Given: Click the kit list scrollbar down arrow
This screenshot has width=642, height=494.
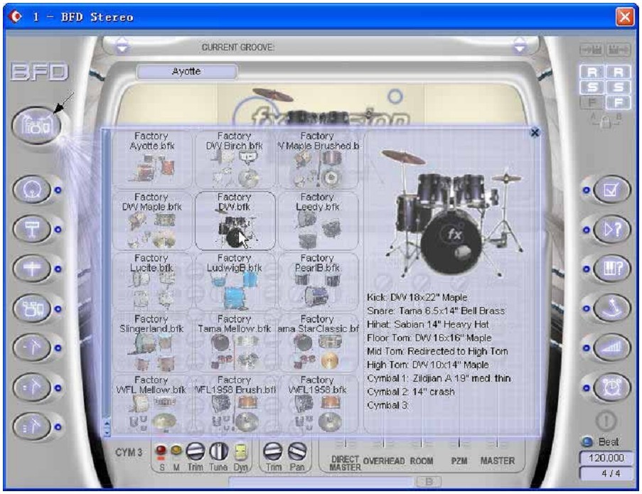Looking at the screenshot, I should (x=107, y=431).
